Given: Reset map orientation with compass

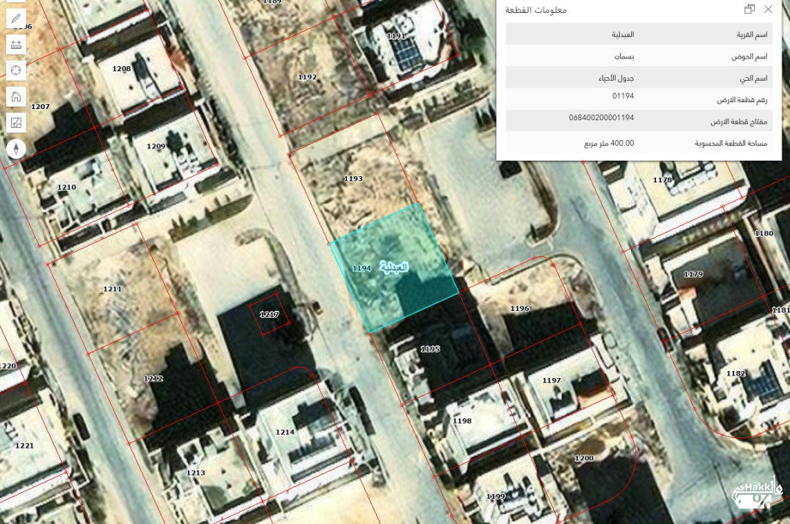Looking at the screenshot, I should (x=15, y=149).
